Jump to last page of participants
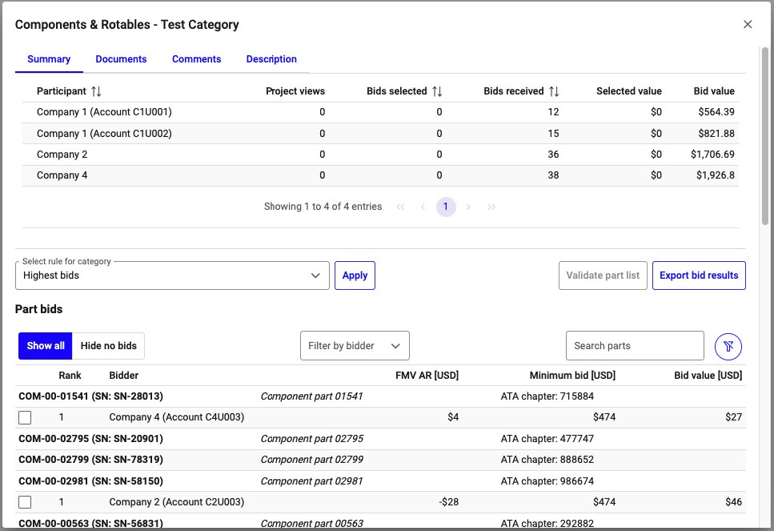Screen dimensions: 774x531 coord(491,207)
